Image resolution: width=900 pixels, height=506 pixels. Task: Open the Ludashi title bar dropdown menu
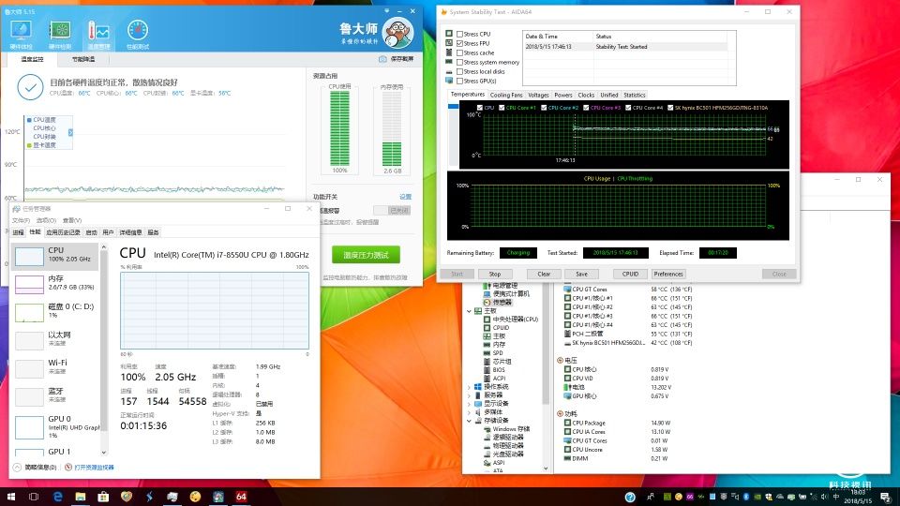[387, 11]
